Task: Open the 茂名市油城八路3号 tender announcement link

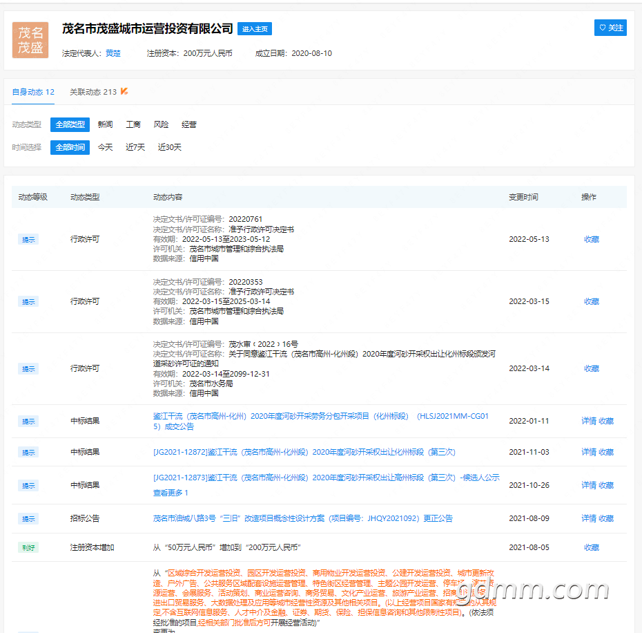Action: click(x=303, y=518)
